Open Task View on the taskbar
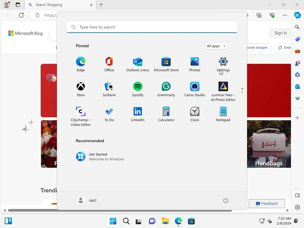The image size is (304, 228). tap(139, 221)
